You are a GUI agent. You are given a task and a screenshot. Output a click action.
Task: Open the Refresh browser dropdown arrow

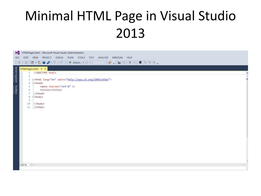tap(90, 63)
